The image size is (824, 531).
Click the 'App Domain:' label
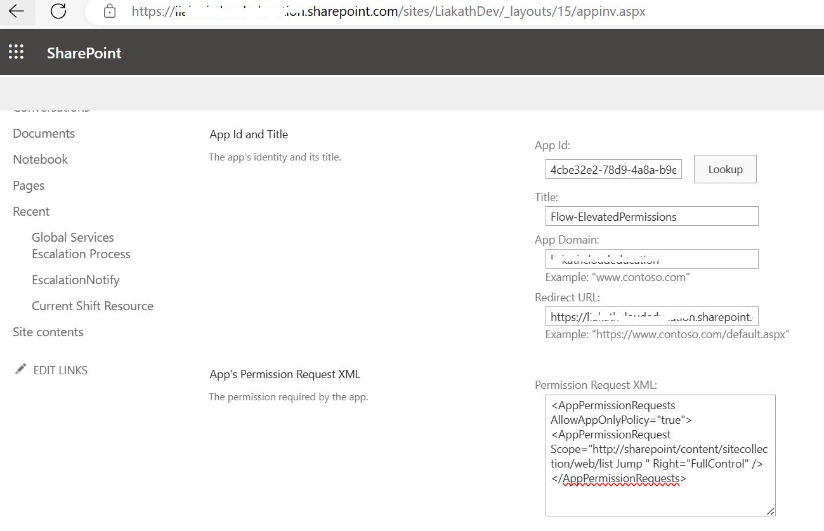[x=566, y=240]
